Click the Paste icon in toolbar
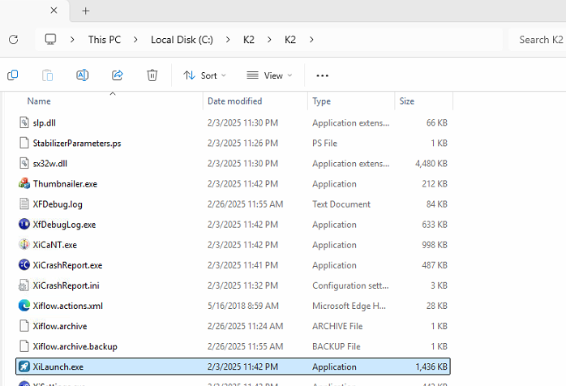The width and height of the screenshot is (566, 386). pos(47,75)
